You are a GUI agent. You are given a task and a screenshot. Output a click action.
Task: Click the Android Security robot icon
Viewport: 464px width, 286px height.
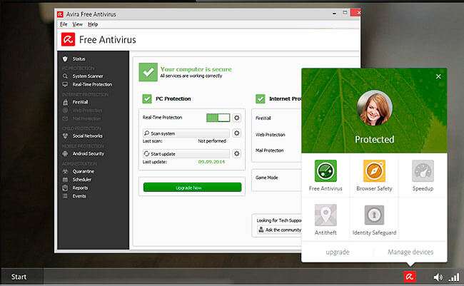tap(65, 153)
